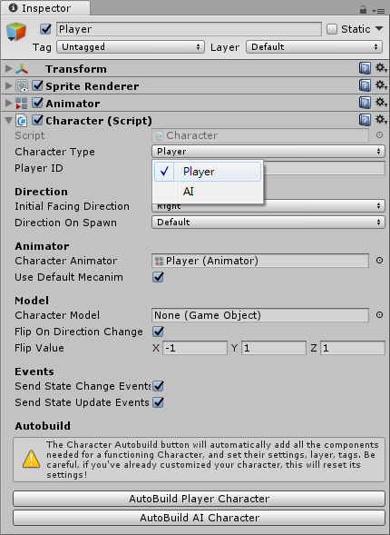
Task: Toggle the Static checkbox
Action: [x=331, y=29]
